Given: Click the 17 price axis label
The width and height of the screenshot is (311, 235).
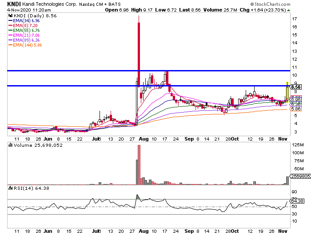Looking at the screenshot, I should 295,19.
